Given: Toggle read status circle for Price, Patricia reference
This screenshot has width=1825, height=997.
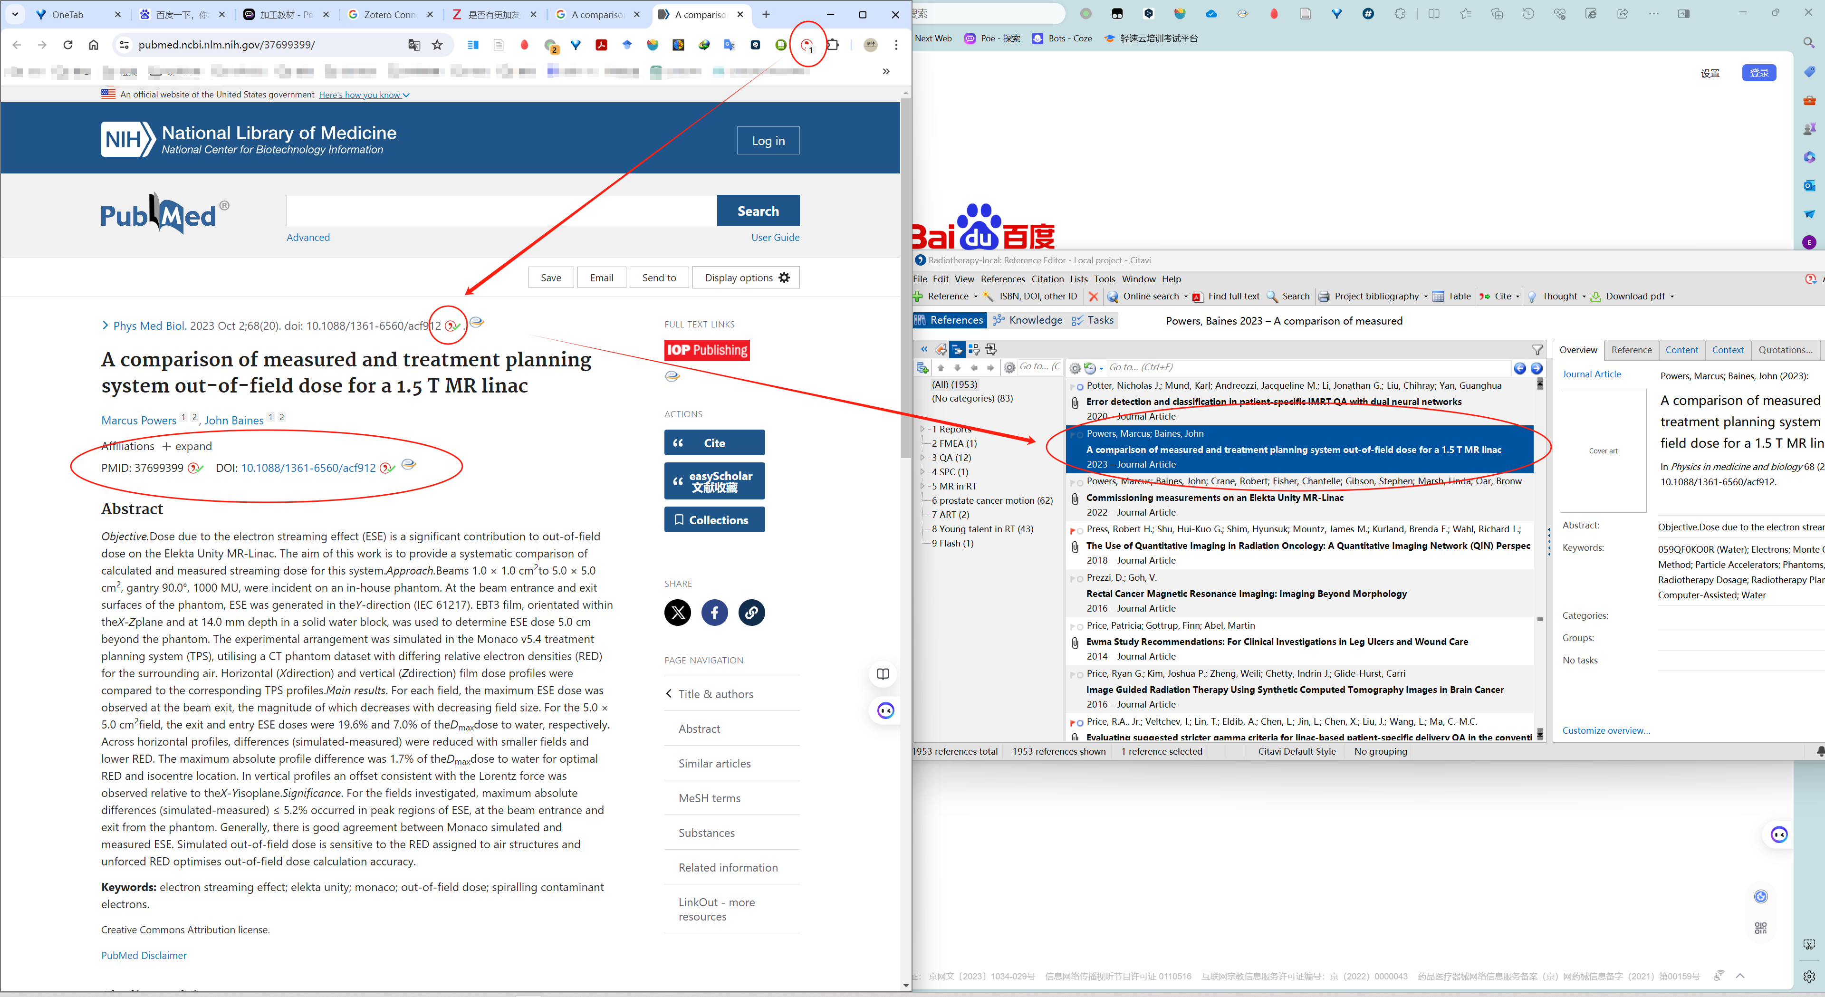Looking at the screenshot, I should [1080, 627].
